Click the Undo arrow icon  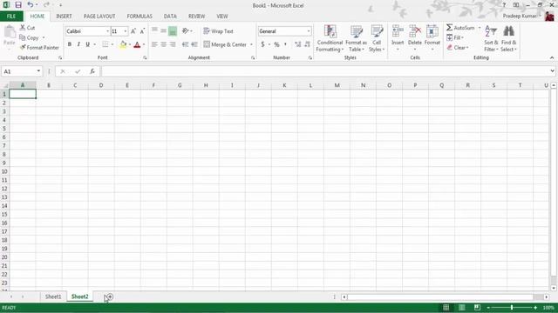click(x=31, y=5)
